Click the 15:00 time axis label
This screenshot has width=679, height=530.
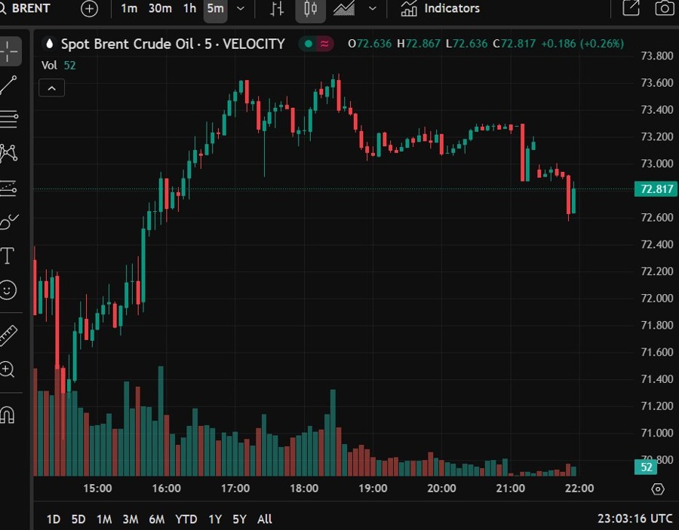pyautogui.click(x=97, y=489)
